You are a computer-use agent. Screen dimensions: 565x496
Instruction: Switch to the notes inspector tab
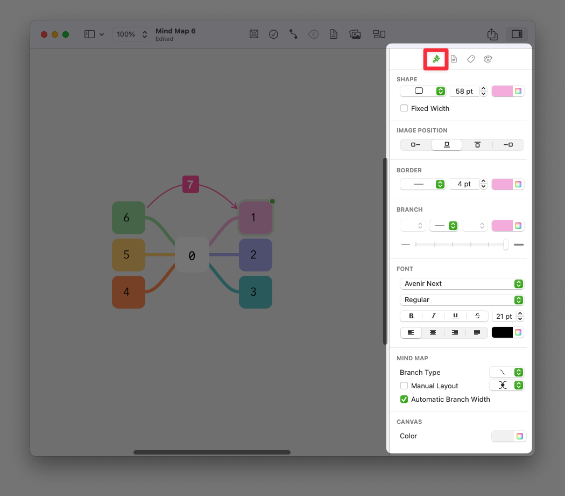pos(454,59)
